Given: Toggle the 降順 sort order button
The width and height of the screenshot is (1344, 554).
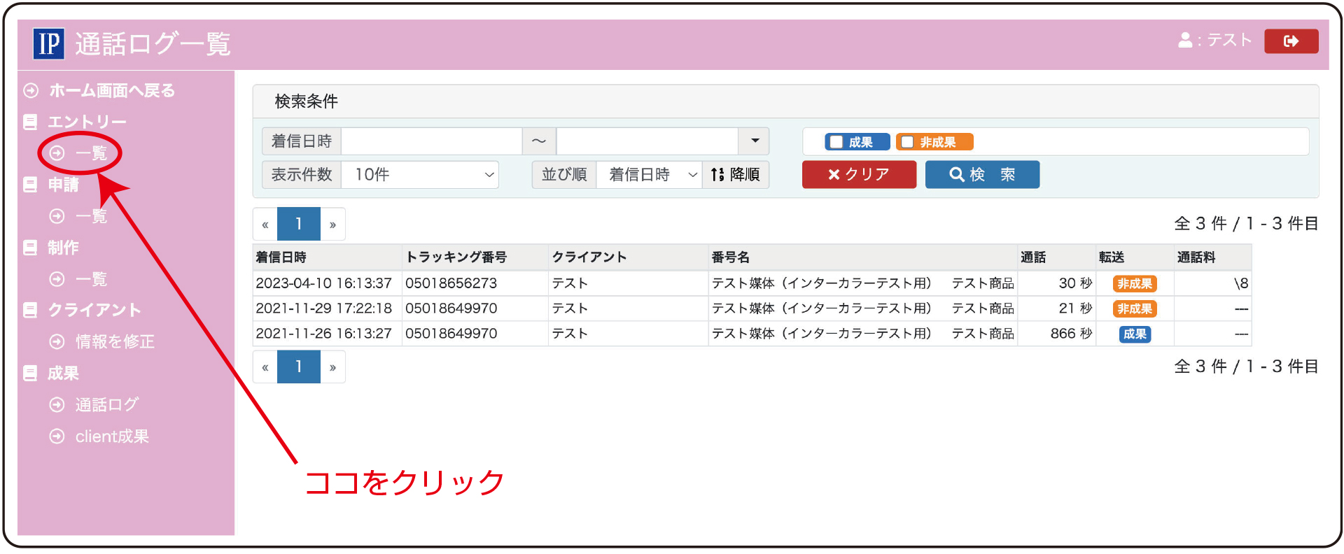Looking at the screenshot, I should [x=736, y=174].
